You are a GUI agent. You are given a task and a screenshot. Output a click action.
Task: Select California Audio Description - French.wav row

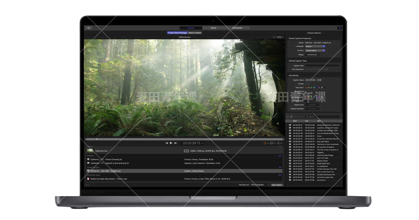(184, 179)
